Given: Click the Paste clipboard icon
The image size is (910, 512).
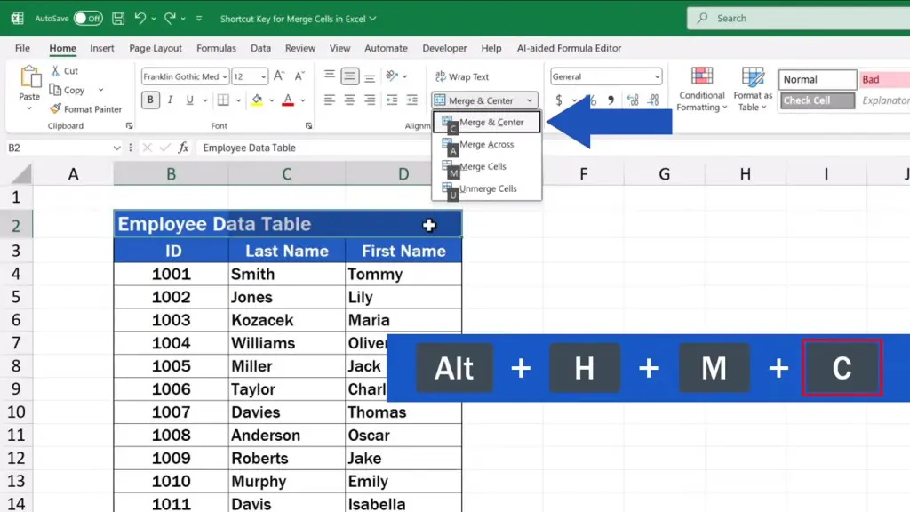Looking at the screenshot, I should 29,80.
